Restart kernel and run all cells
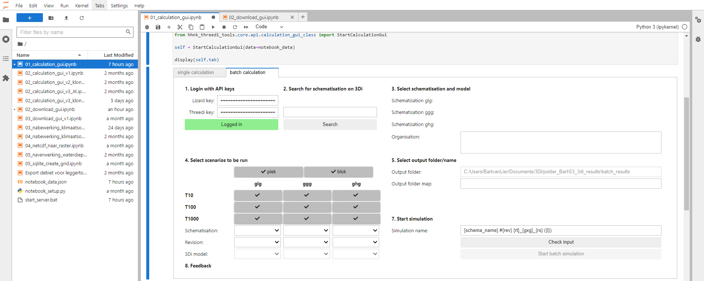This screenshot has height=281, width=704. pos(246,27)
